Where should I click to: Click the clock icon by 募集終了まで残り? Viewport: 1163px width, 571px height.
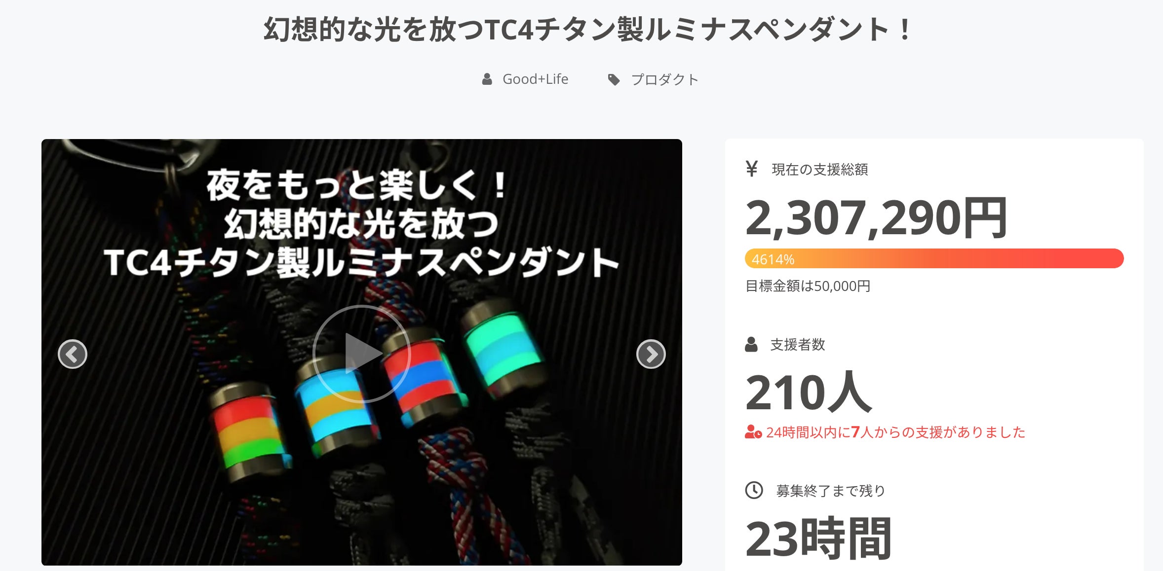tap(754, 490)
